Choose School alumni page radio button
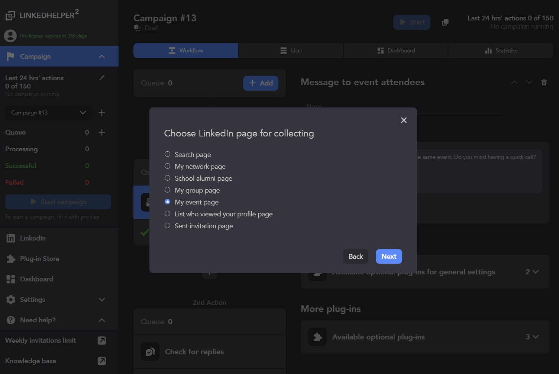Viewport: 559px width, 374px height. click(x=167, y=178)
